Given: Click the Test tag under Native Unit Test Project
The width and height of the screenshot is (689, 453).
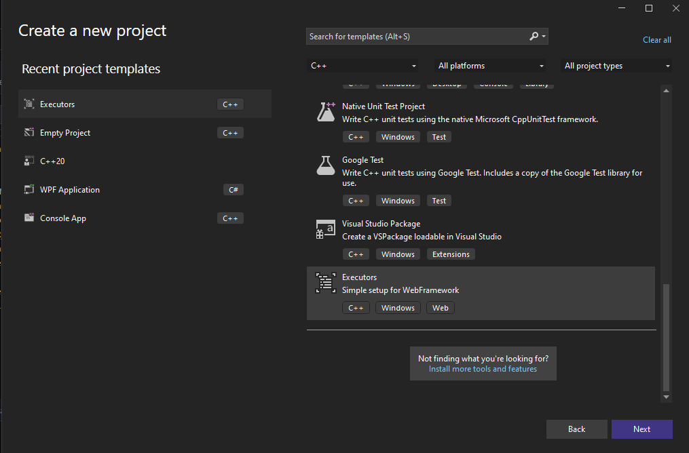Looking at the screenshot, I should coord(439,137).
